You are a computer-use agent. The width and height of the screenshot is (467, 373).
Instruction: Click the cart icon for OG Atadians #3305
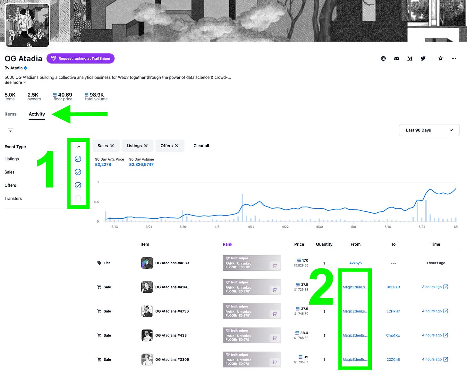275,362
